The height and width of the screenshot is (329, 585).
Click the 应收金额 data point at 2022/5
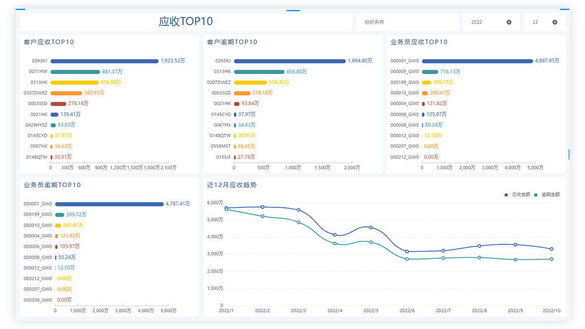click(371, 227)
